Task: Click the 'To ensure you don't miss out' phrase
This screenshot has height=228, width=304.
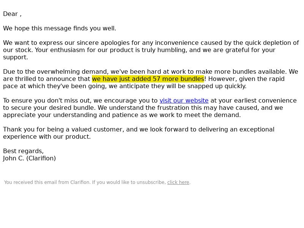Action: 47,101
